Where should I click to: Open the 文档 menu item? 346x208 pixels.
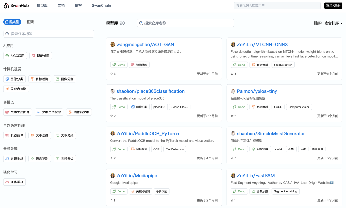click(61, 5)
